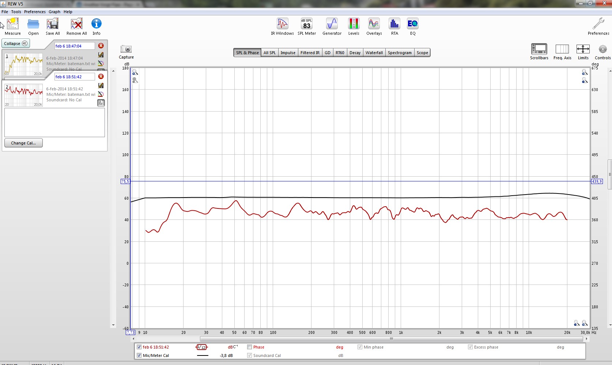
Task: Zoom out phase axis magnifier top-right
Action: [x=585, y=80]
